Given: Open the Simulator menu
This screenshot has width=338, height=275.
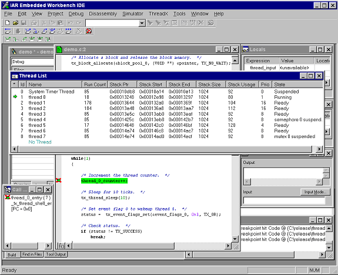Looking at the screenshot, I should tap(133, 14).
